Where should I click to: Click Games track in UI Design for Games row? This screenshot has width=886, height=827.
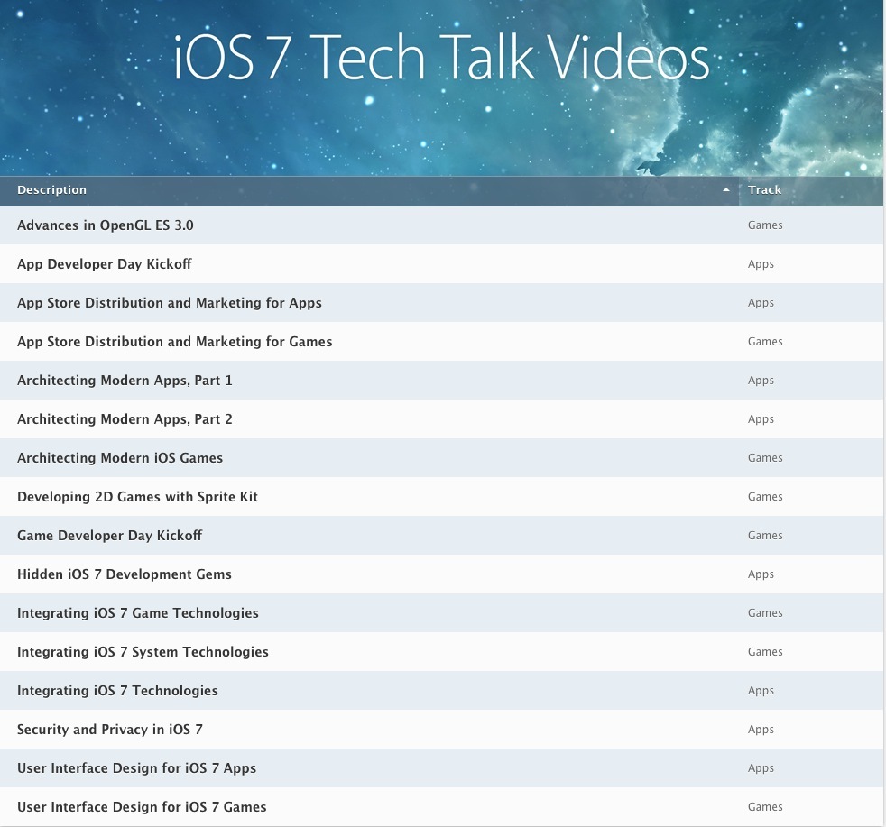[x=765, y=807]
